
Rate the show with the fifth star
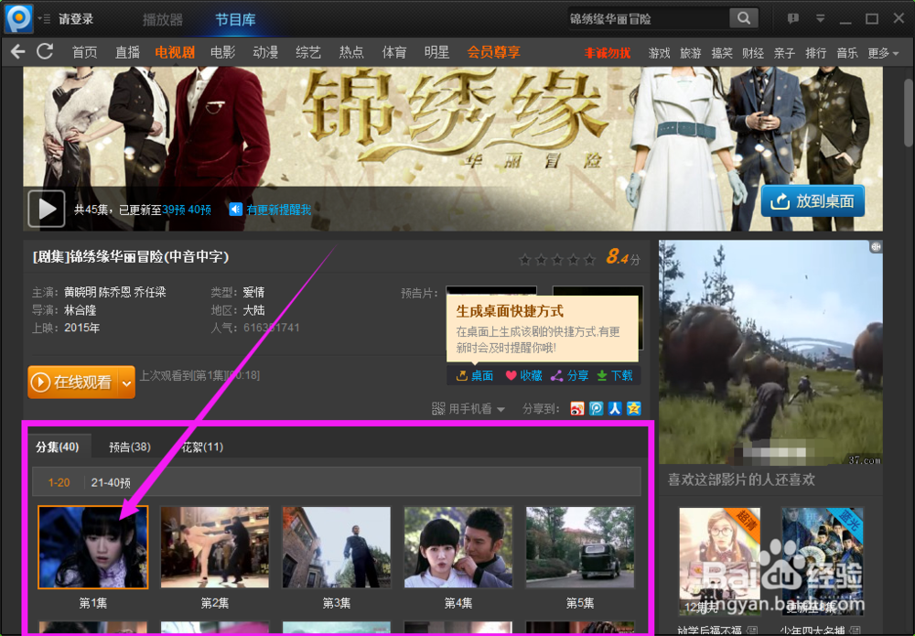[x=589, y=260]
